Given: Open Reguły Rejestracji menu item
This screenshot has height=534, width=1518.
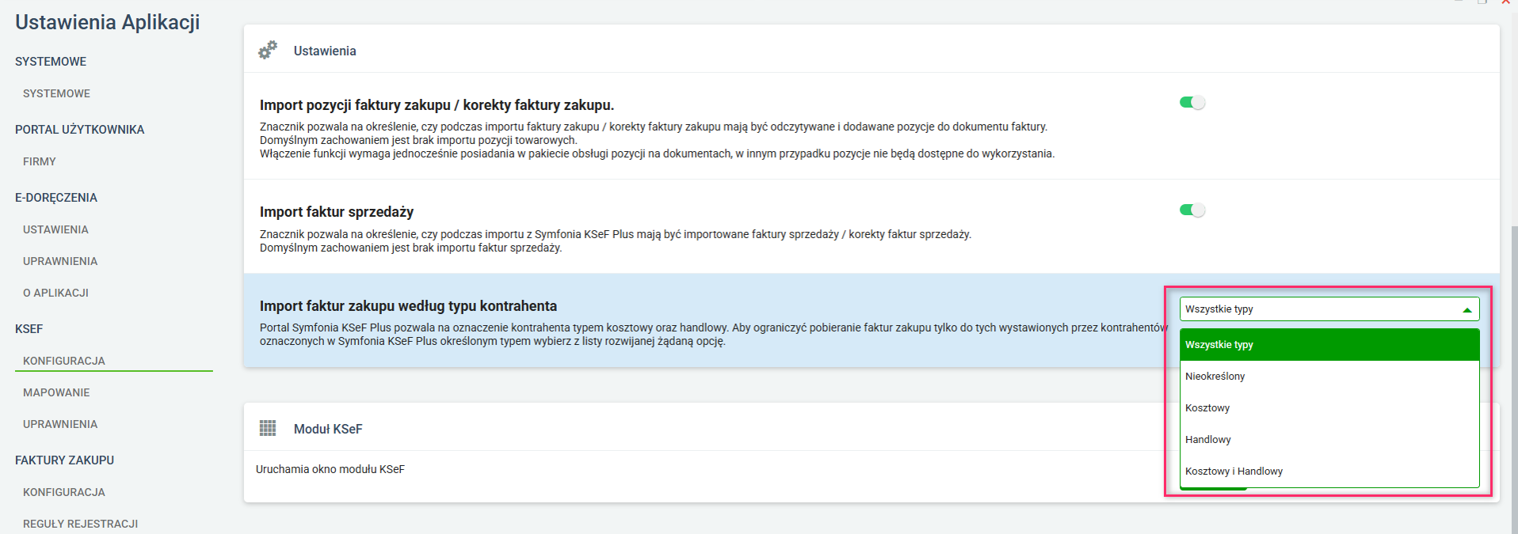Looking at the screenshot, I should 80,524.
